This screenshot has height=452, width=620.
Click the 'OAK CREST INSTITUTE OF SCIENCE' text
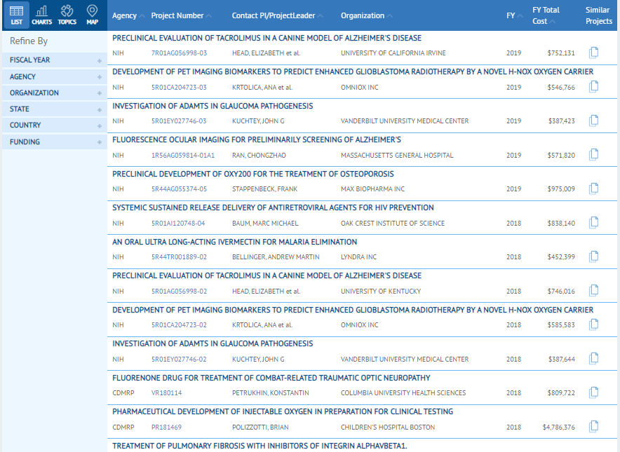point(393,224)
